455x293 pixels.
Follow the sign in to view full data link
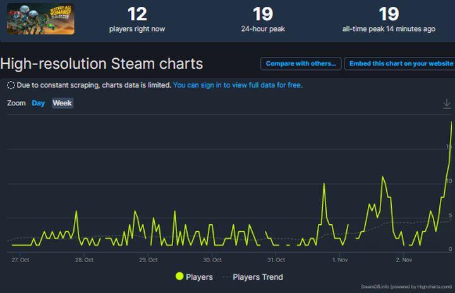238,85
